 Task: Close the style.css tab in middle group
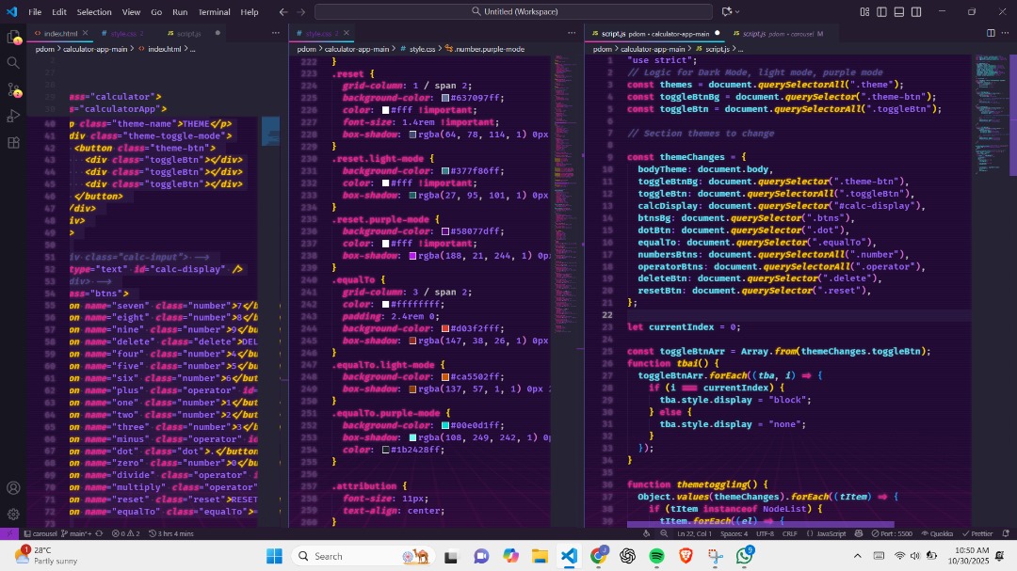click(x=347, y=33)
